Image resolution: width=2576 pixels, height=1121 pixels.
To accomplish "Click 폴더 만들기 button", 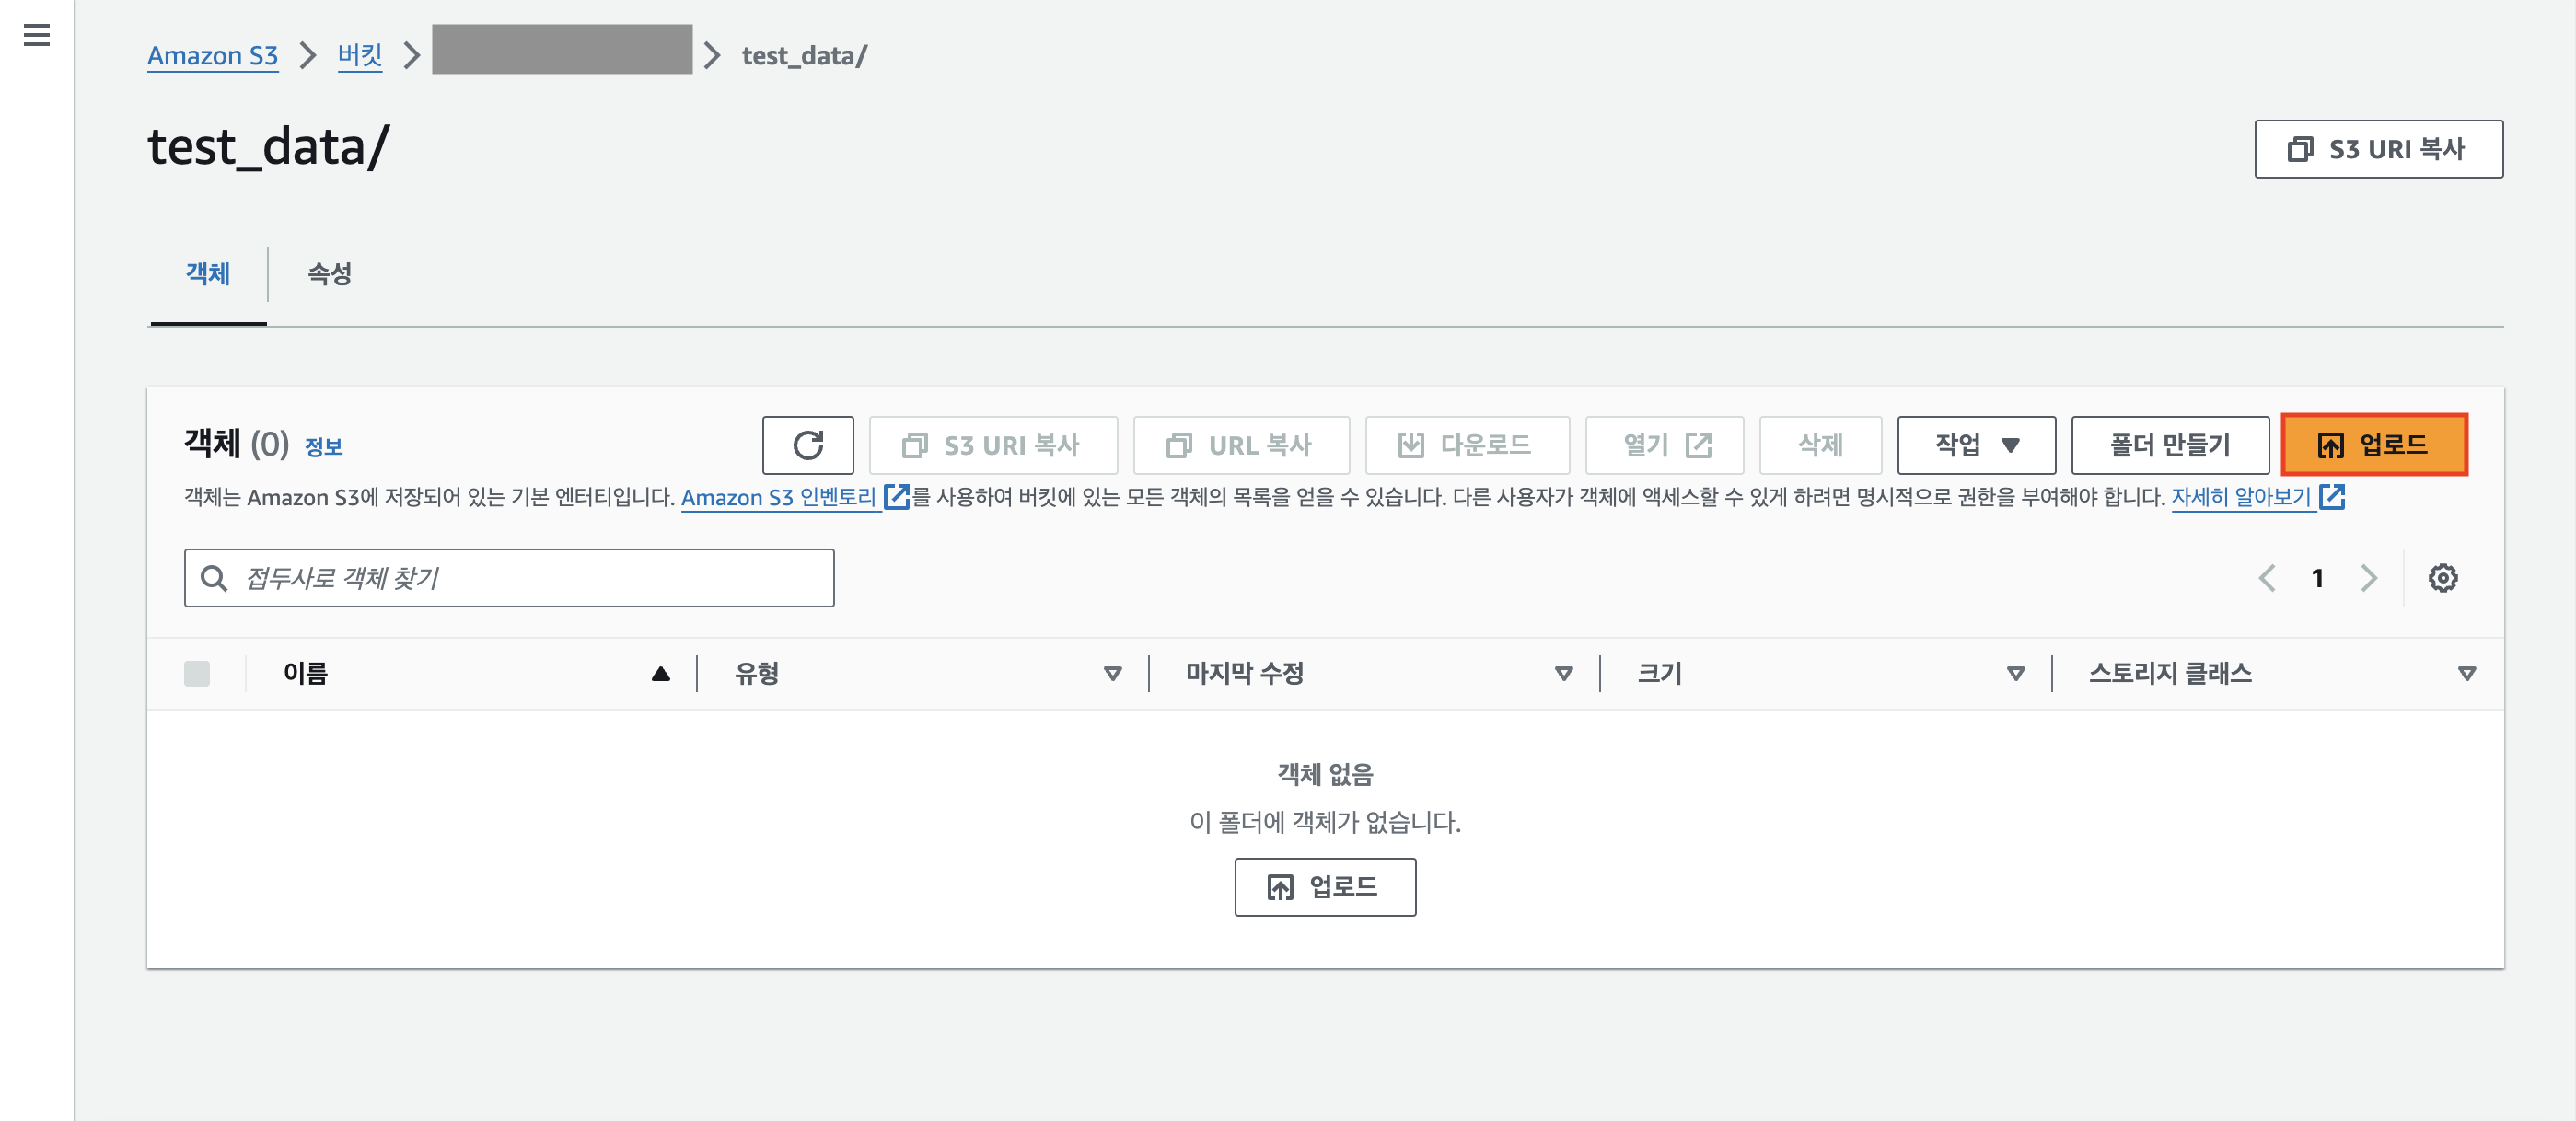I will tap(2169, 445).
